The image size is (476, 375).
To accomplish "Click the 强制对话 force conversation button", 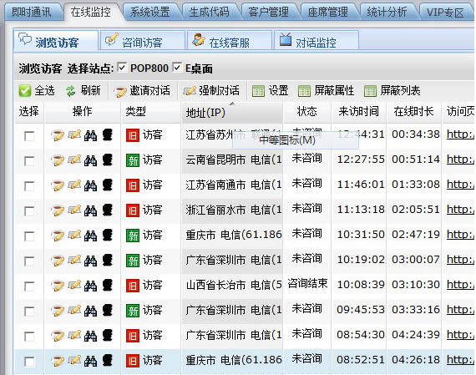I will point(211,91).
